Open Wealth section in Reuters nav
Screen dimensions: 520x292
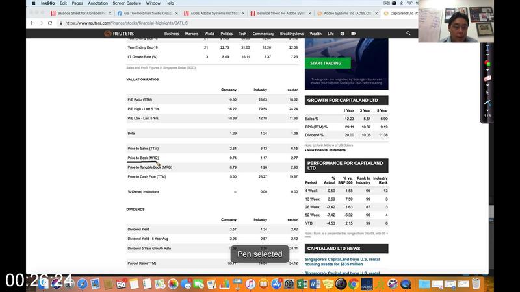315,34
